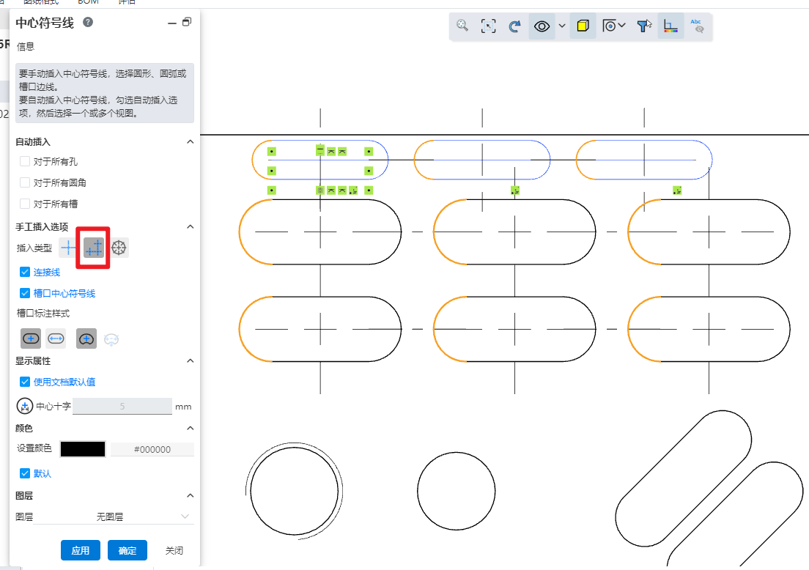
Task: Enable the 对于所有孔 checkbox
Action: pos(25,161)
